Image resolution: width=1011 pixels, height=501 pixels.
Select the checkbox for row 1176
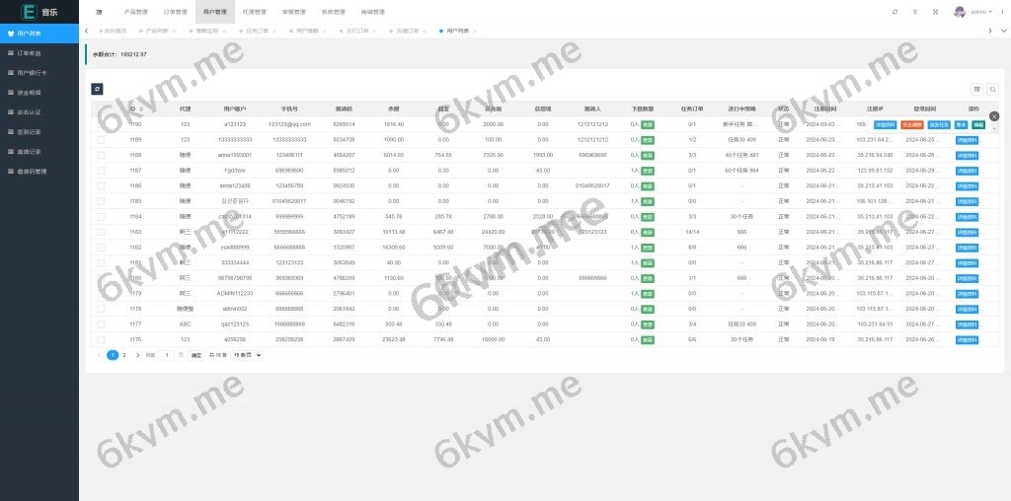[x=101, y=338]
